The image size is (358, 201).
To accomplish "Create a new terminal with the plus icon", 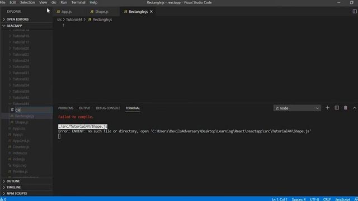I will pos(327,108).
